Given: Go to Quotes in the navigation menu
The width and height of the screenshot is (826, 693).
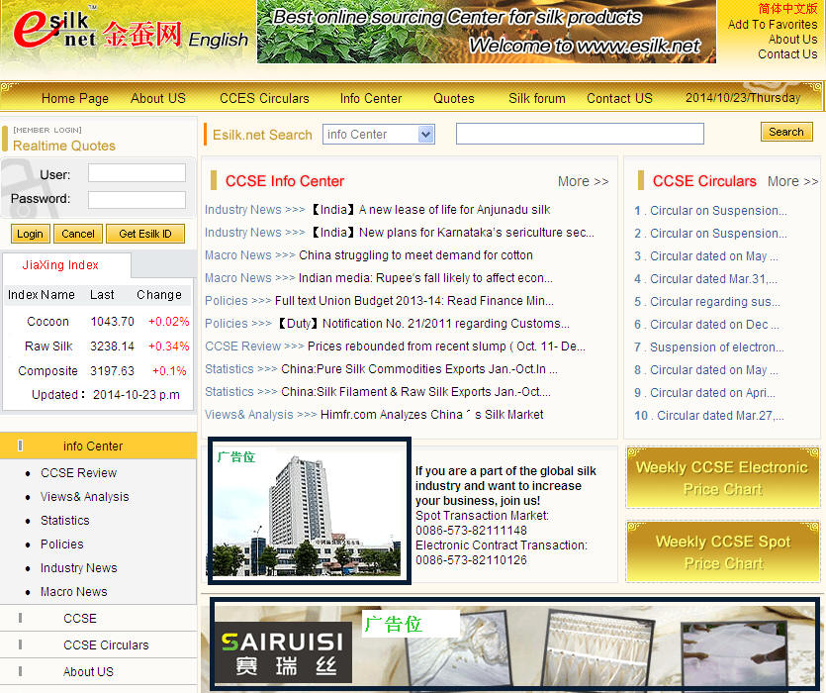Looking at the screenshot, I should (x=454, y=98).
